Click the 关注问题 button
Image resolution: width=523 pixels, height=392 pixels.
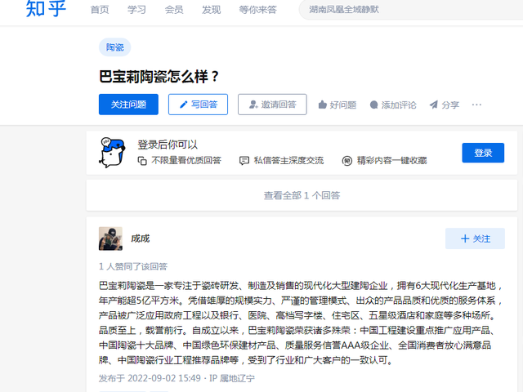point(128,105)
